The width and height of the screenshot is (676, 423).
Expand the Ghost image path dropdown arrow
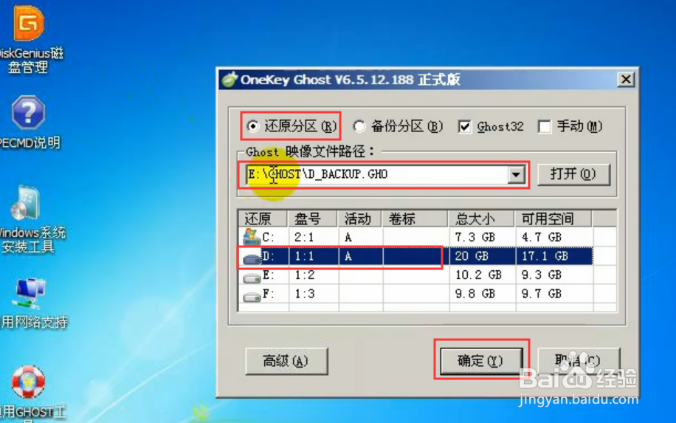(516, 175)
